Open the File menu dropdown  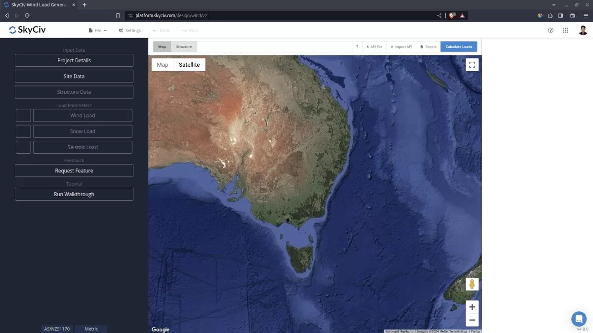coord(97,30)
